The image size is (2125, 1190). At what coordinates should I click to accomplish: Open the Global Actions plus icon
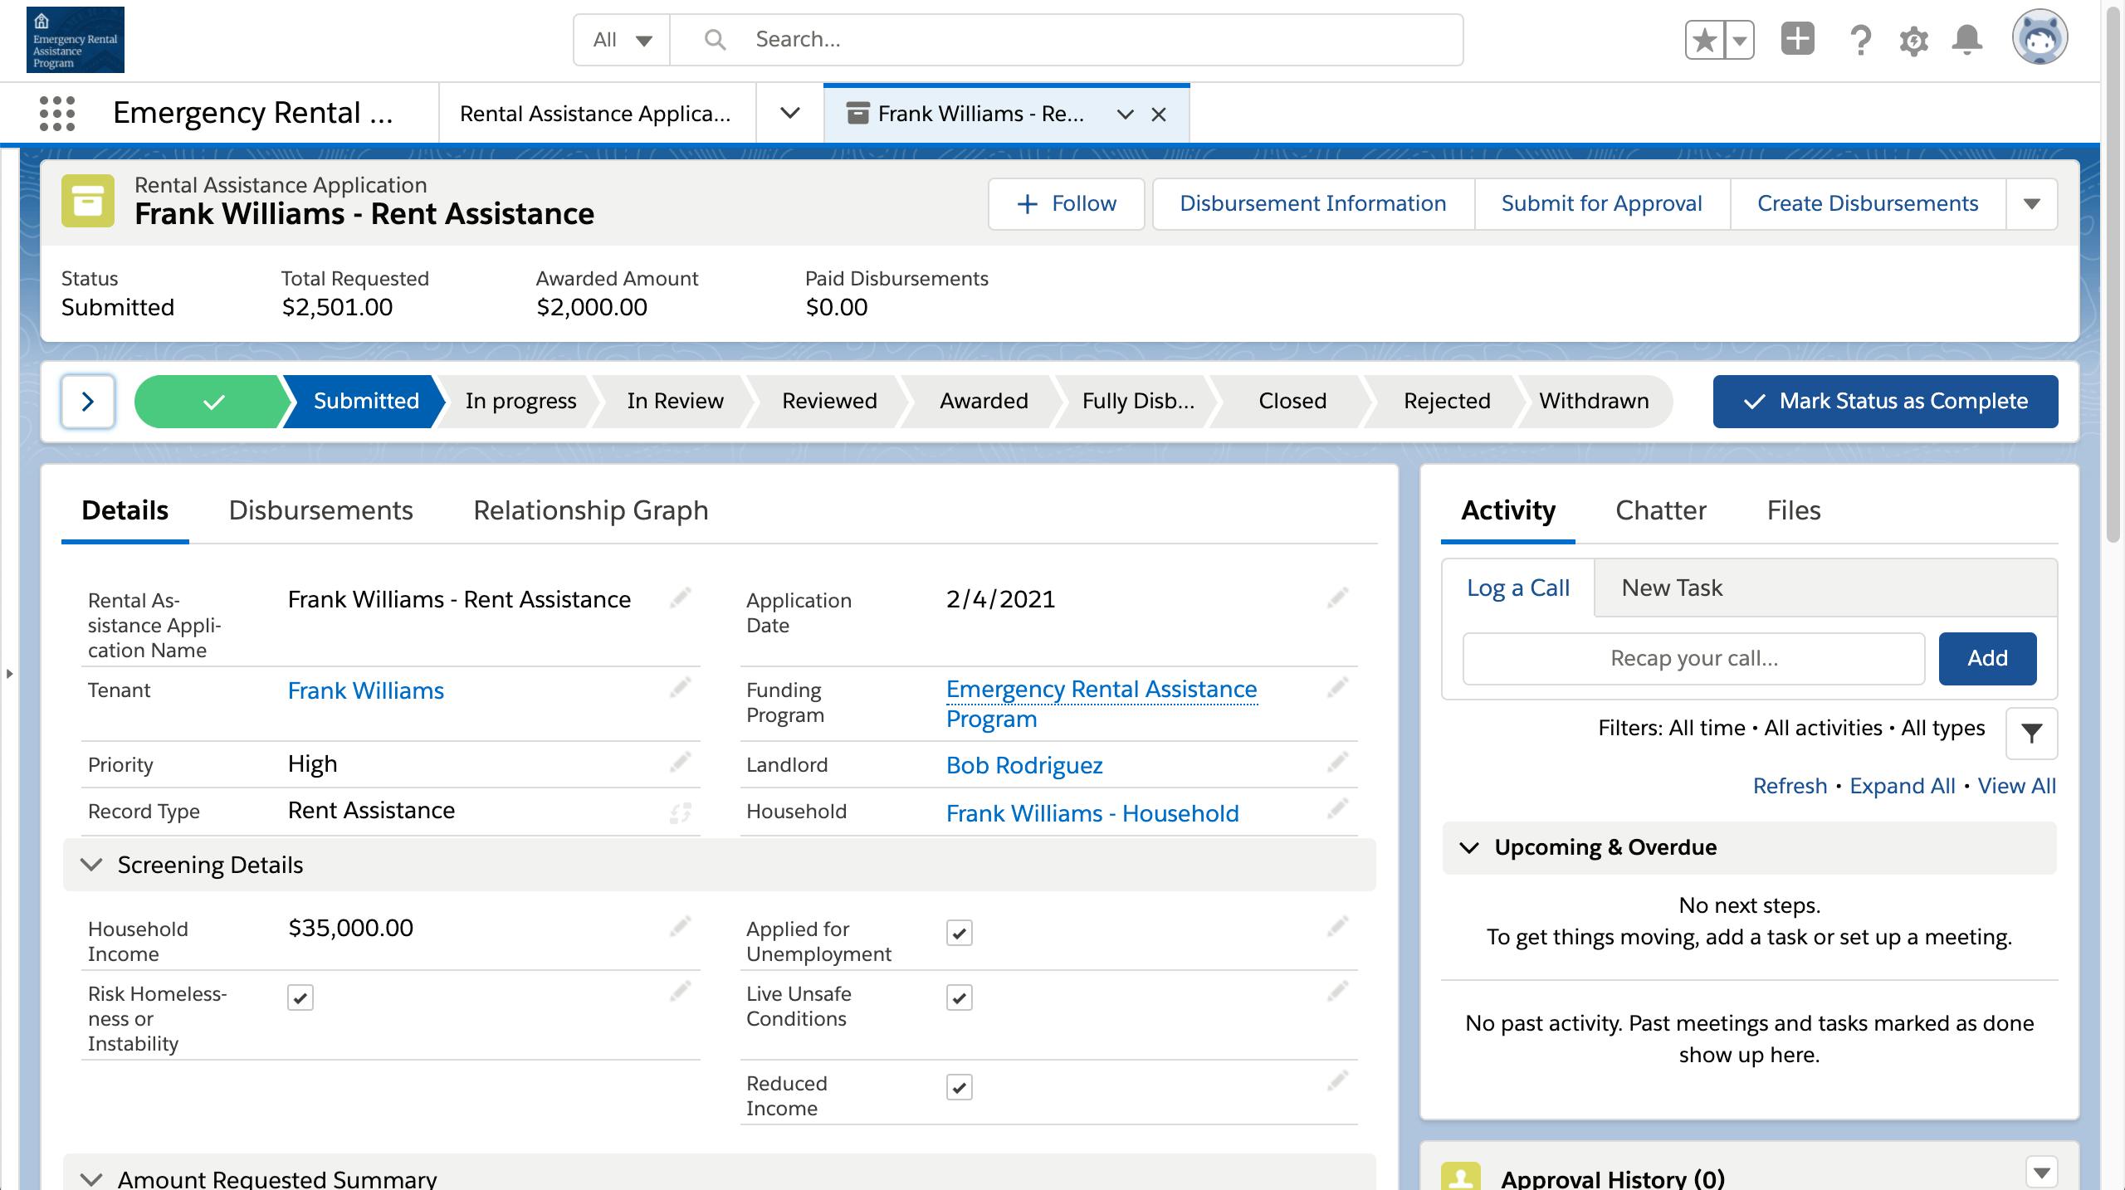pos(1797,40)
